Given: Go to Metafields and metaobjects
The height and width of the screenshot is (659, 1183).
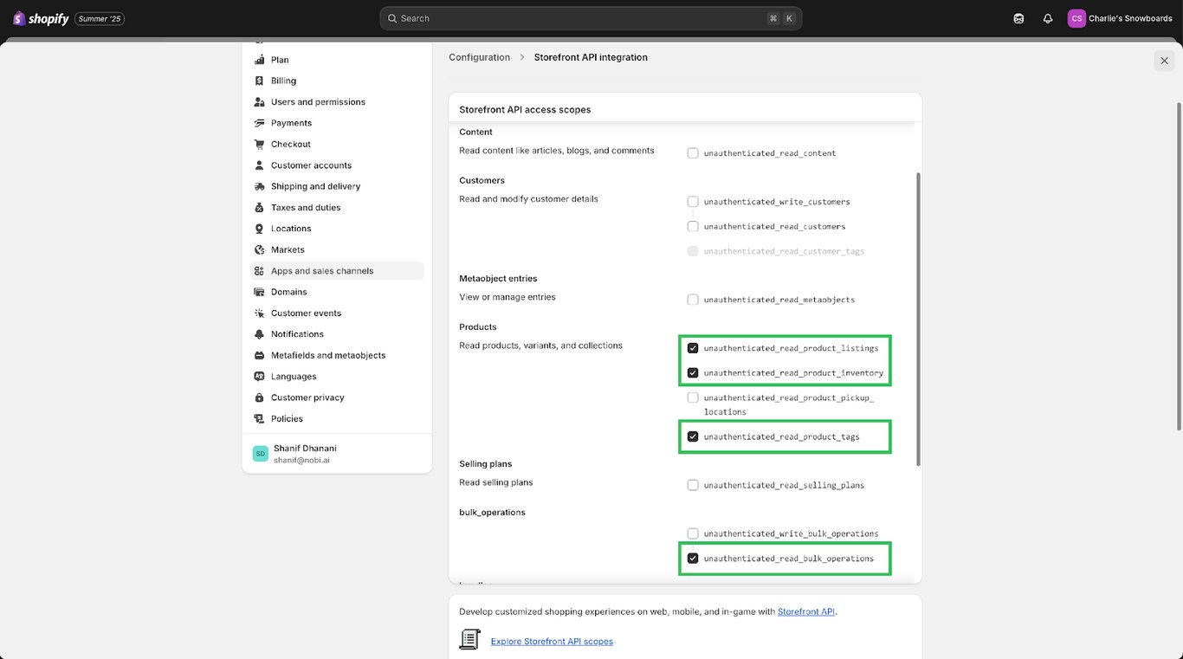Looking at the screenshot, I should tap(337, 355).
